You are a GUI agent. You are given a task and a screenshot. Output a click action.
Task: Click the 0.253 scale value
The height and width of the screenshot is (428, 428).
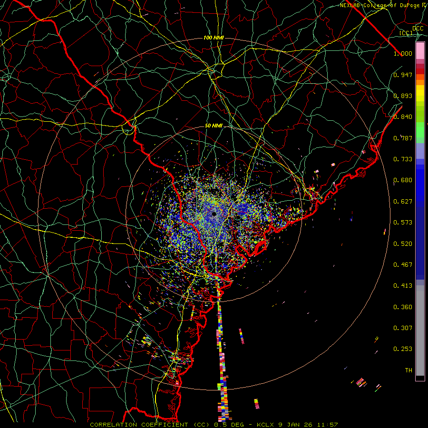click(403, 349)
